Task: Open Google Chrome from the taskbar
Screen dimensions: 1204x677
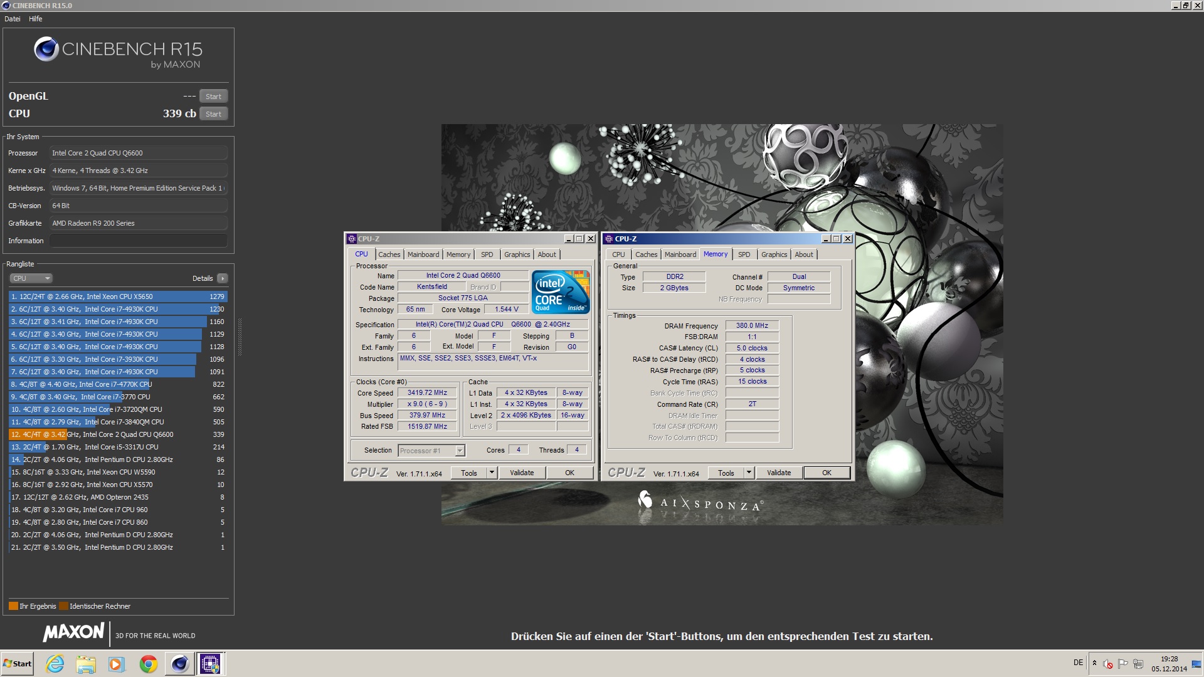Action: point(149,664)
